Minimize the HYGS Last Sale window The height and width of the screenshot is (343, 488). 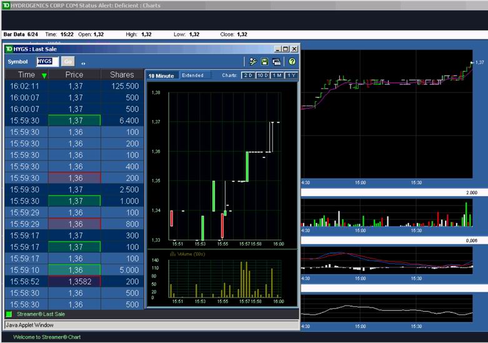[x=277, y=49]
